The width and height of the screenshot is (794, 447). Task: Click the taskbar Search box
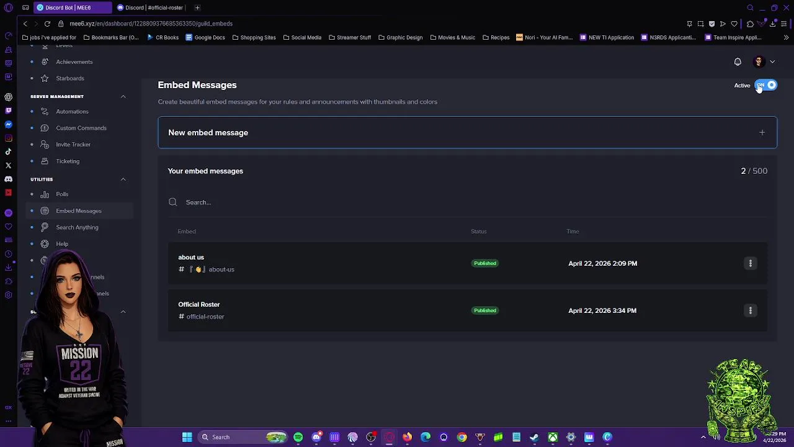pos(243,437)
